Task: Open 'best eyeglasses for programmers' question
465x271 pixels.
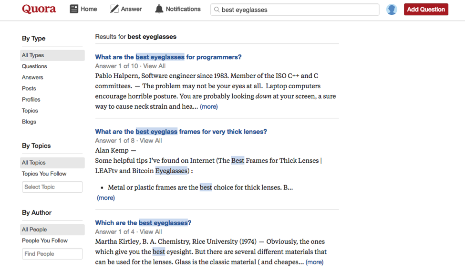Action: click(168, 57)
